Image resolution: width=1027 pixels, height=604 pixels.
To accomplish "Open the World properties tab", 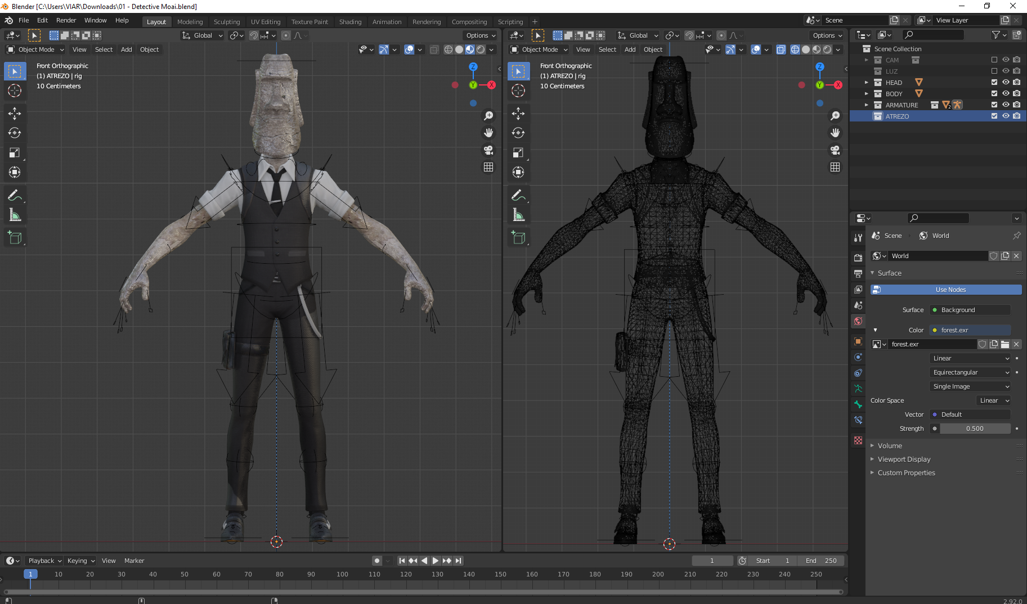I will [x=858, y=321].
